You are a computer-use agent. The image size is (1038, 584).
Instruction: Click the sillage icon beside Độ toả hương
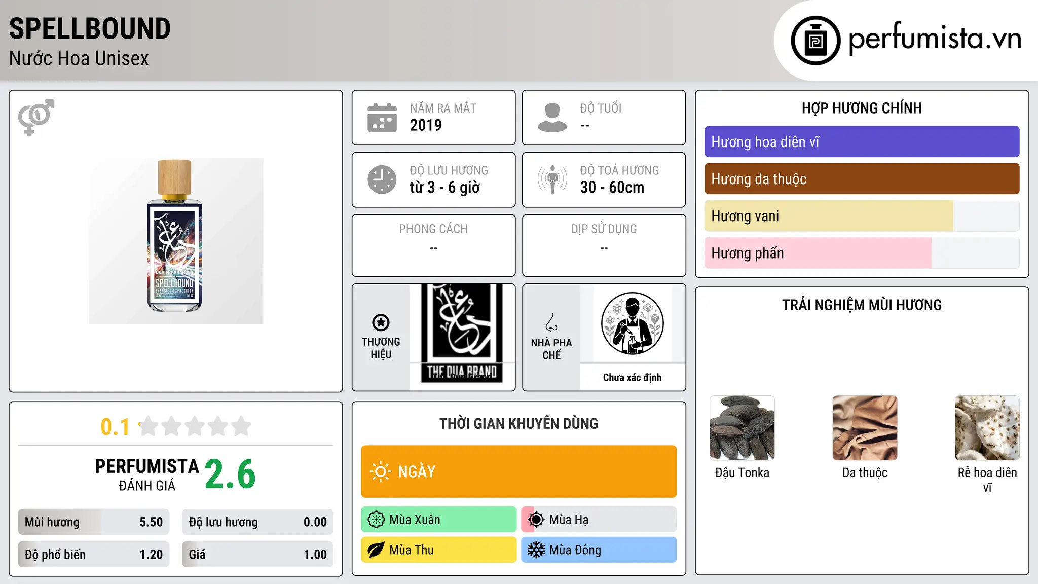pos(552,179)
